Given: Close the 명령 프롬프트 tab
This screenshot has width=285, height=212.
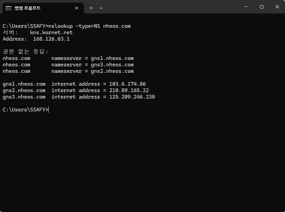Looking at the screenshot, I should pos(77,8).
